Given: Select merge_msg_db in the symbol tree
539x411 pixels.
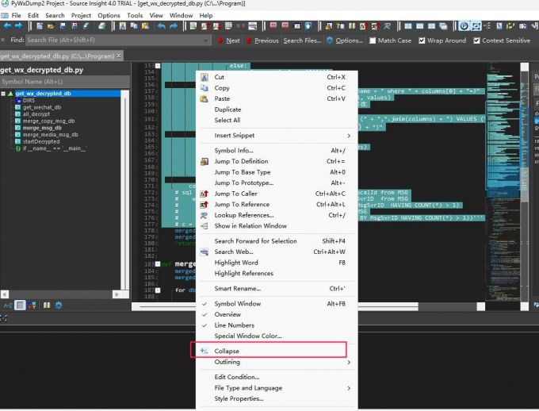Looking at the screenshot, I should (x=42, y=128).
